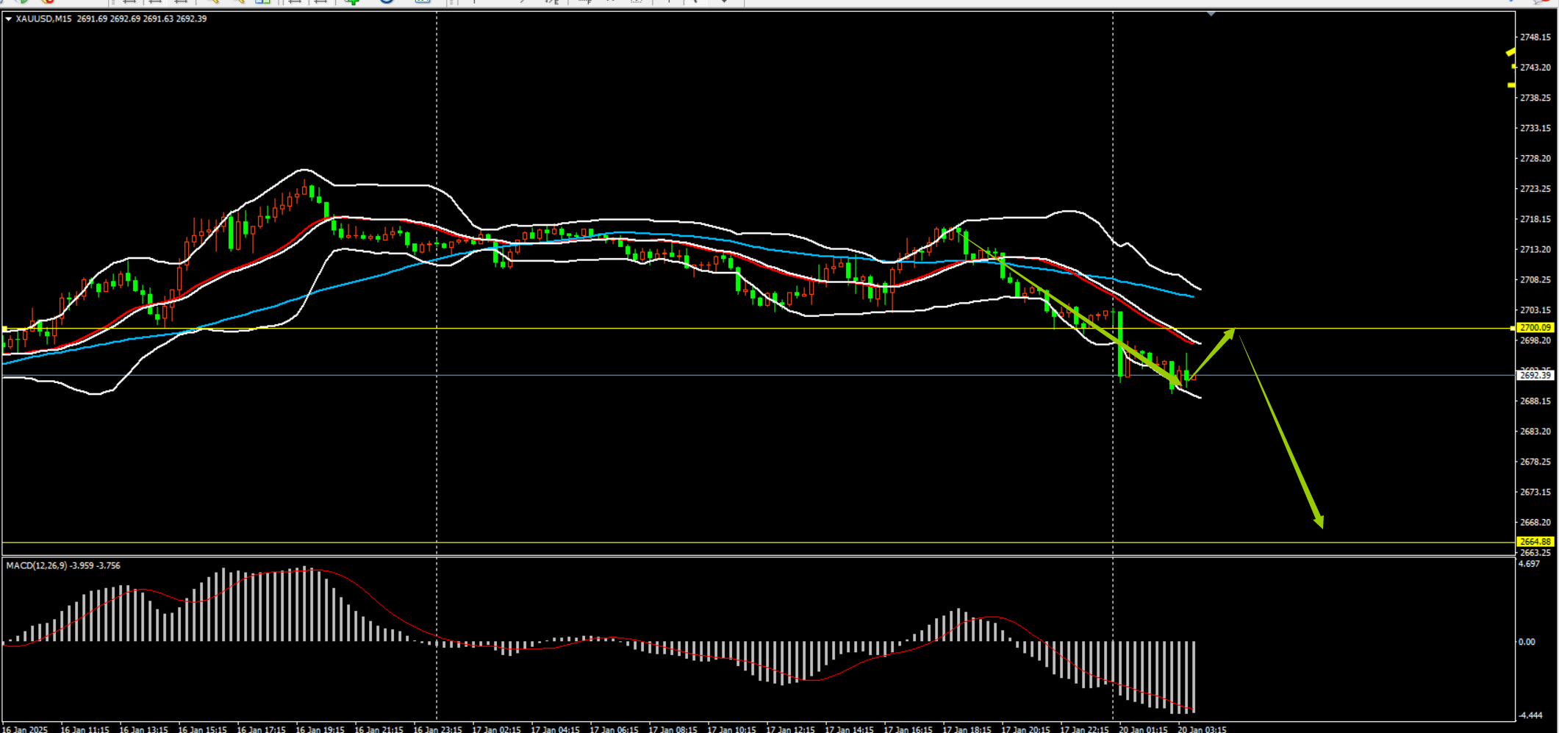This screenshot has width=1559, height=733.
Task: Select the yellow 2700.09 price tag
Action: 1535,328
